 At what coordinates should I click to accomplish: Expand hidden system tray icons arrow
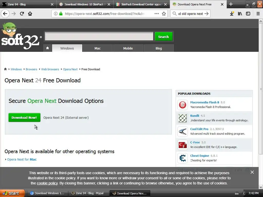click(x=244, y=193)
